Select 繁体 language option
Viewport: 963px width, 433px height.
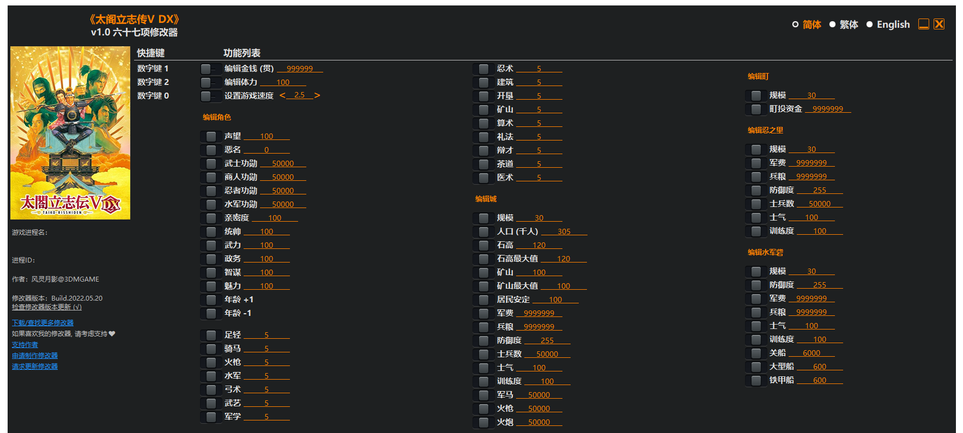click(844, 25)
